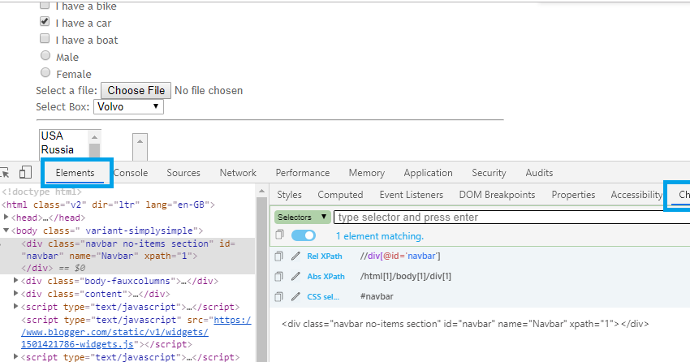Image resolution: width=690 pixels, height=362 pixels.
Task: Click the '1 element matching.' text
Action: [379, 236]
